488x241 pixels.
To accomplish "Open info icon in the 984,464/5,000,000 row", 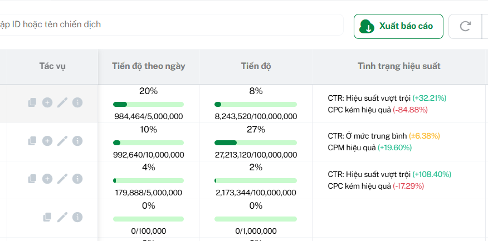I will 77,102.
